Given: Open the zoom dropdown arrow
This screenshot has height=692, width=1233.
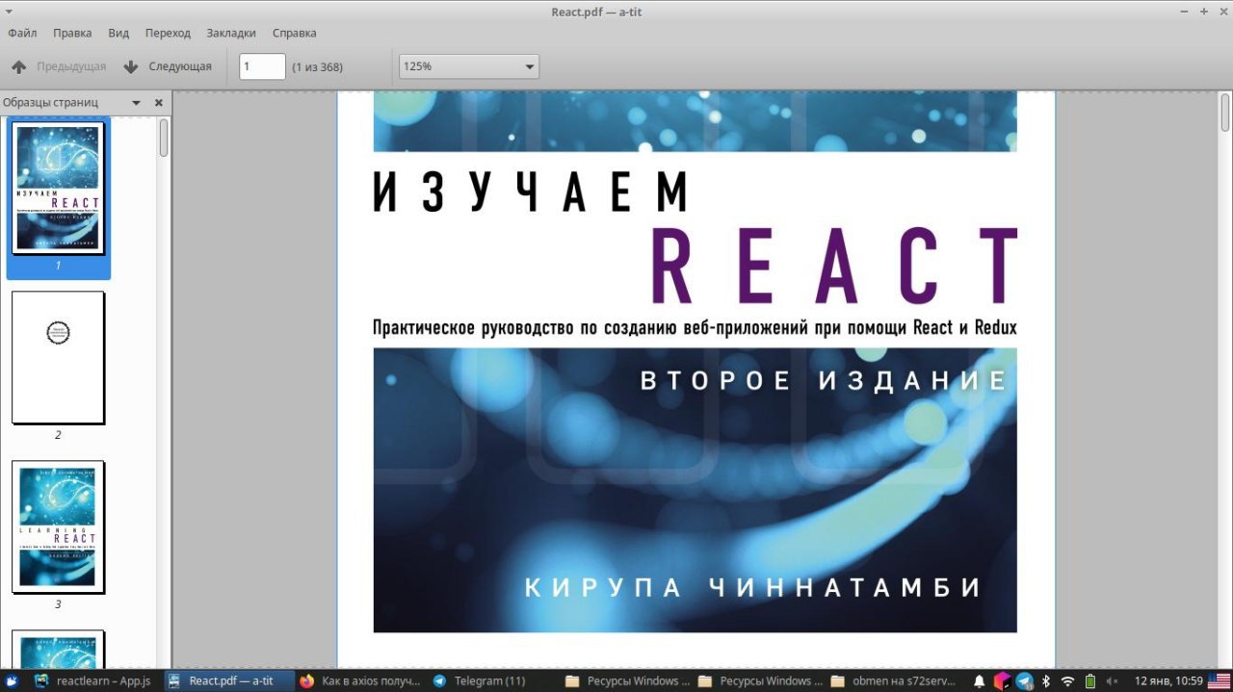Looking at the screenshot, I should (529, 66).
